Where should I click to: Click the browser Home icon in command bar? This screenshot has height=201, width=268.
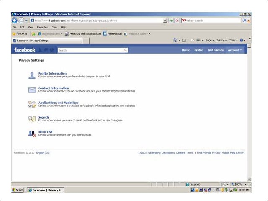[175, 40]
